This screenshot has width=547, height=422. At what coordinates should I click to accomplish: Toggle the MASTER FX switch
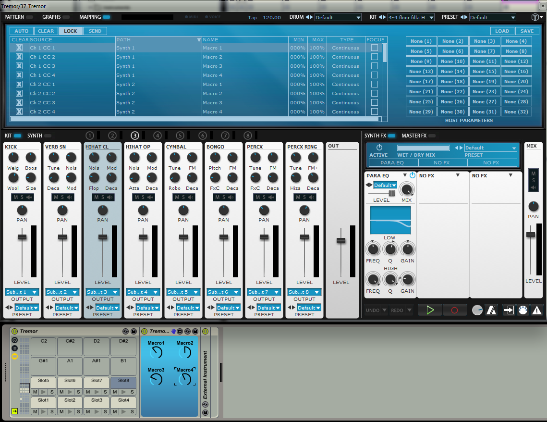432,136
